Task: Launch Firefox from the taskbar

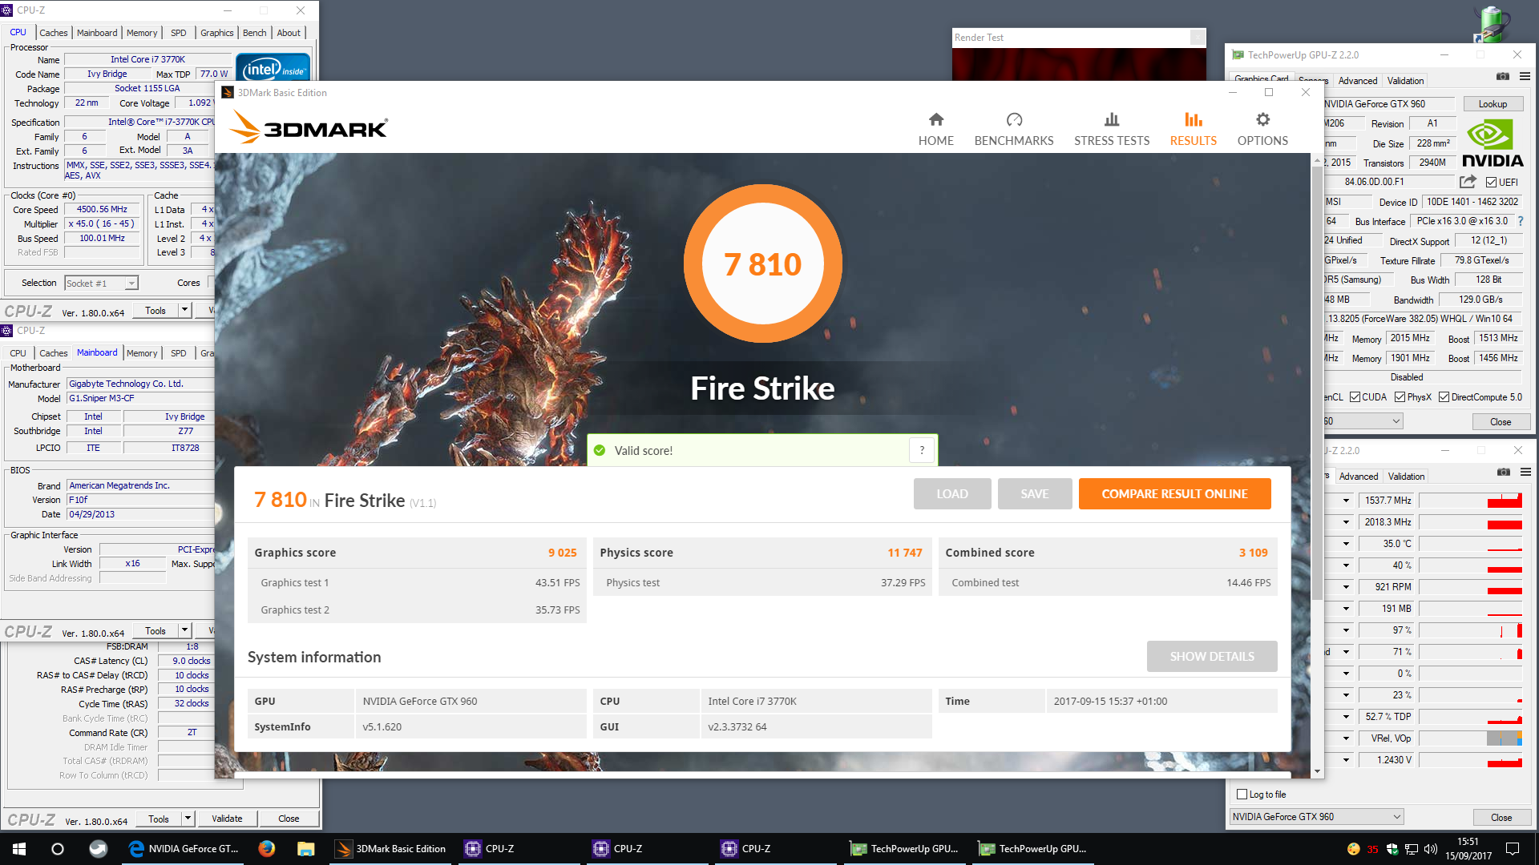Action: 267,849
